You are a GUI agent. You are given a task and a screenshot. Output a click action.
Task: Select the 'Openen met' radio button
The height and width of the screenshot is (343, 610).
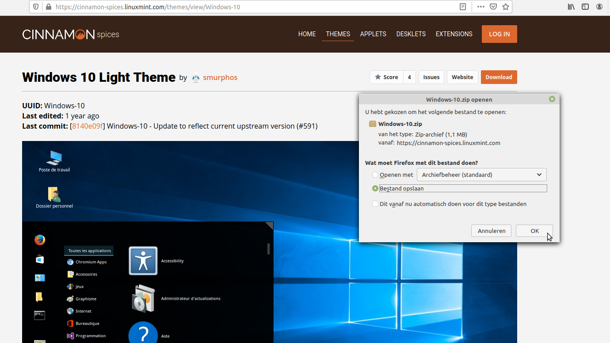375,175
